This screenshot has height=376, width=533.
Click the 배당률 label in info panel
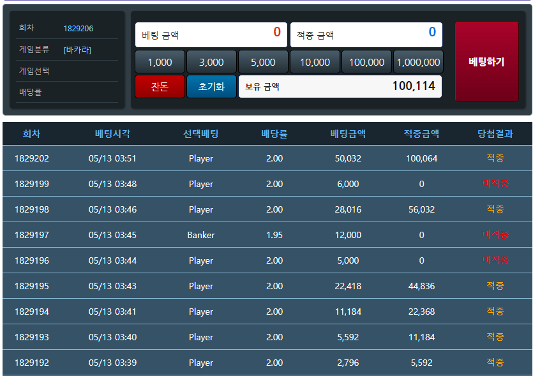coord(30,92)
